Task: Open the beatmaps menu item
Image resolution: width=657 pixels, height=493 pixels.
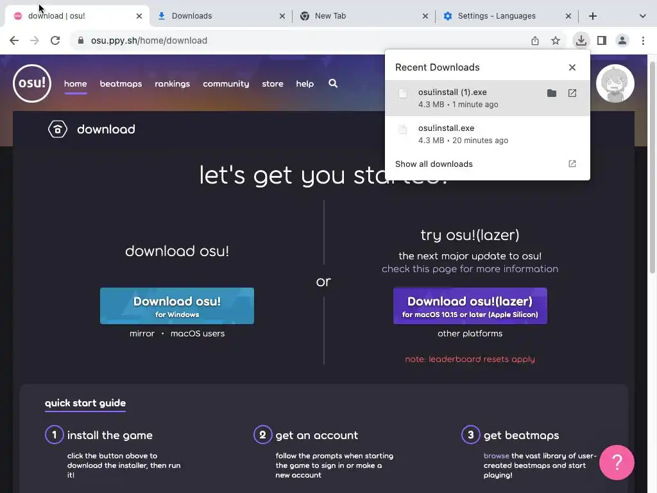Action: (x=121, y=84)
